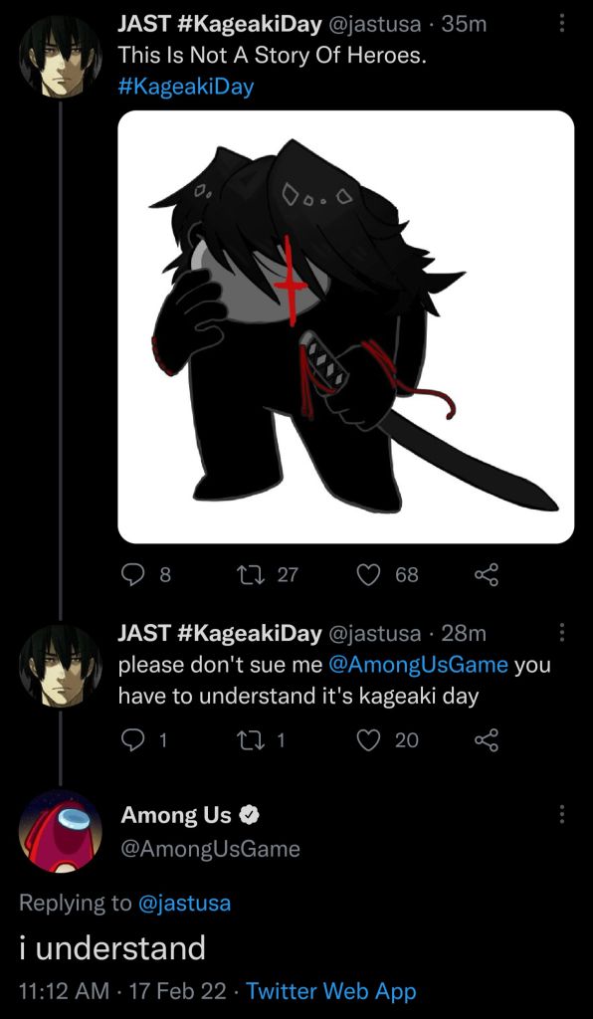Share the 'please don't sue me' tweet

coord(487,740)
